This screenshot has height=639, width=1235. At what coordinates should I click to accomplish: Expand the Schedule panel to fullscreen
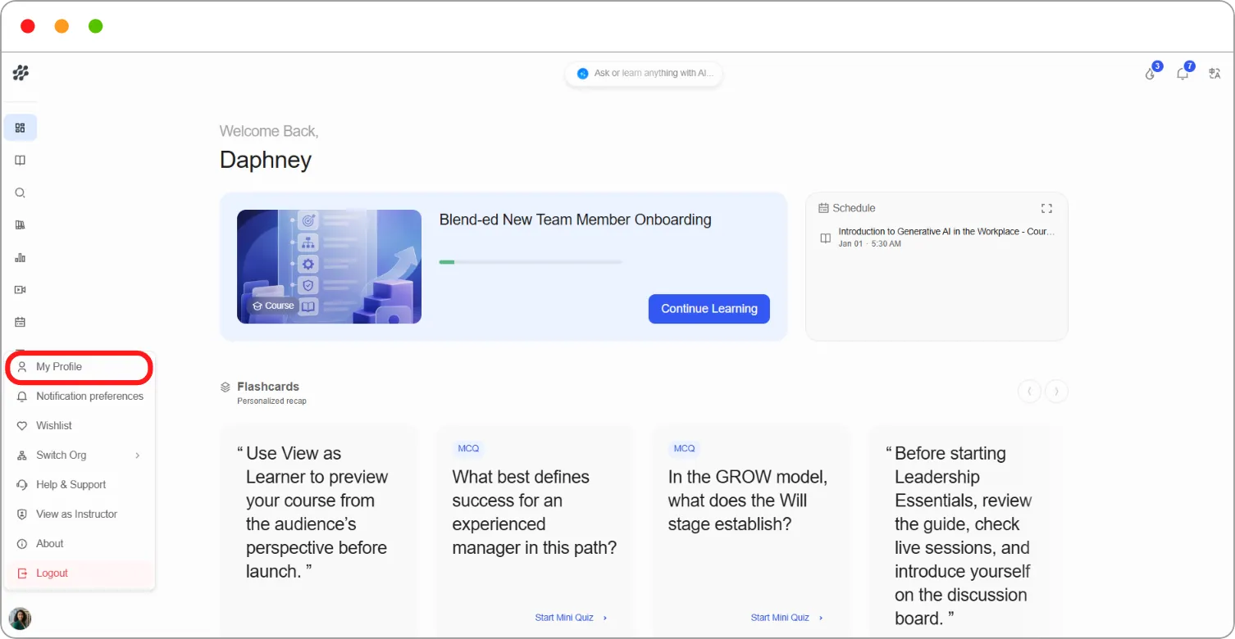[1046, 208]
